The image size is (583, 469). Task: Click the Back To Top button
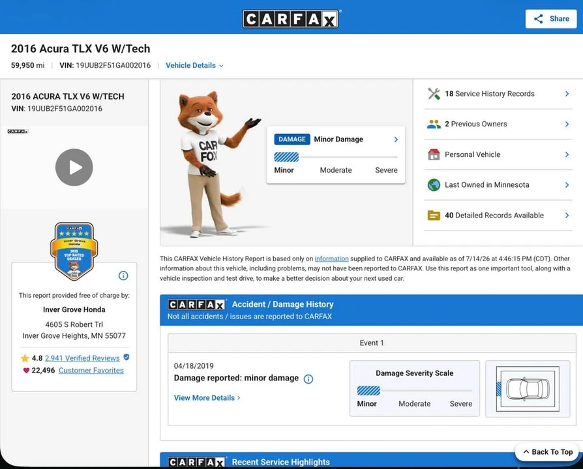pyautogui.click(x=548, y=452)
